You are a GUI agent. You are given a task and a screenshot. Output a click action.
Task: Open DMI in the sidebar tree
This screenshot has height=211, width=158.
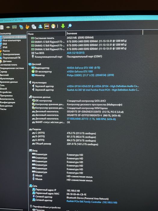[5, 44]
